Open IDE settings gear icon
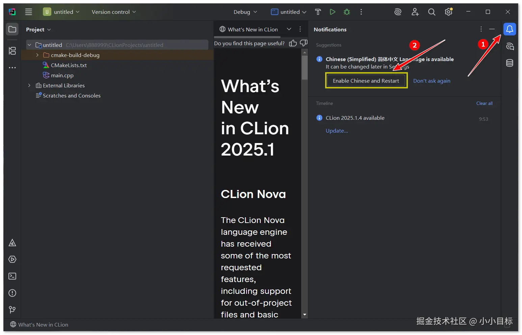 click(x=449, y=12)
